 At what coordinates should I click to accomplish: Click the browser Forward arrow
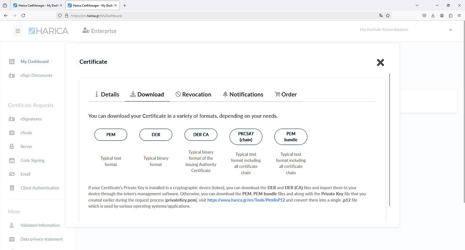click(x=14, y=16)
